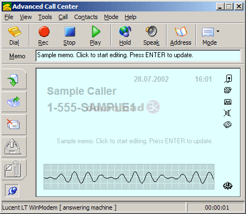The width and height of the screenshot is (246, 214).
Task: Click into the Memo text field
Action: [138, 56]
